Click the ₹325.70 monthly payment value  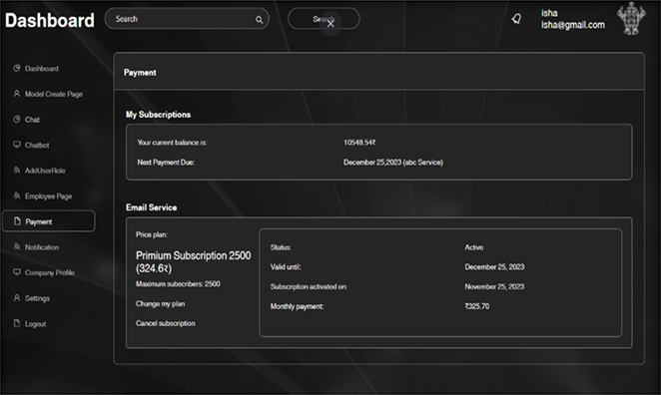pos(477,306)
